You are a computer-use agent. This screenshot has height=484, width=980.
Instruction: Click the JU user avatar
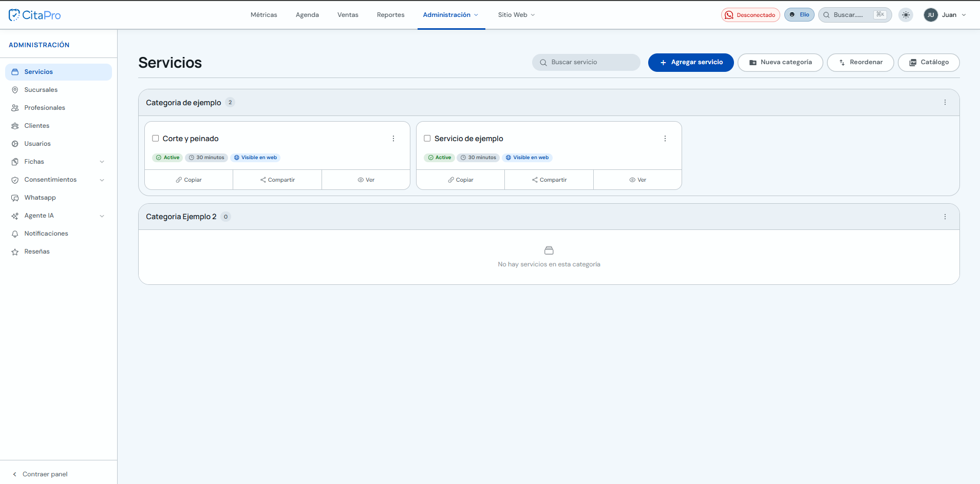click(x=931, y=15)
